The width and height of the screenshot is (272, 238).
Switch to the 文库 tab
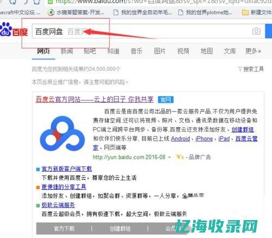point(230,51)
